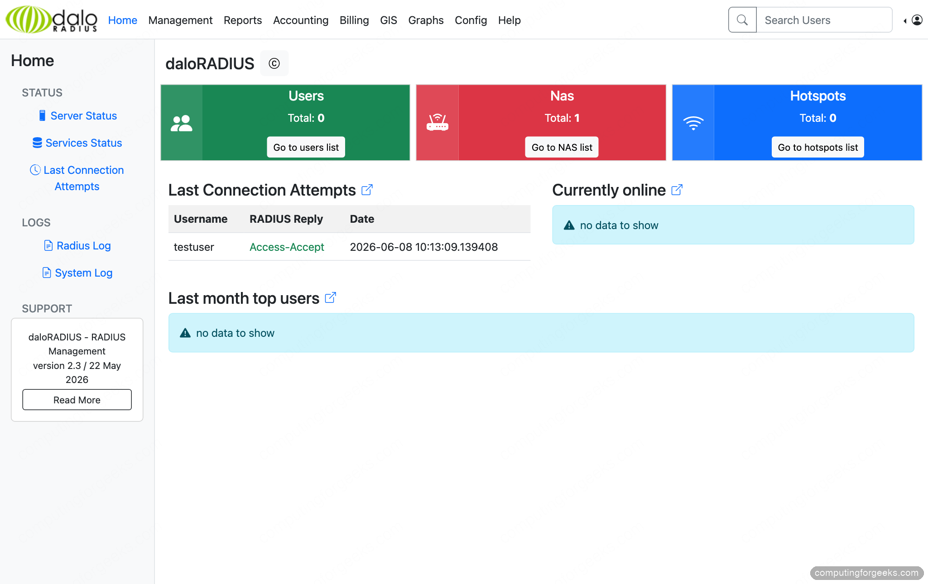Open Currently online external link icon
Viewport: 928px width, 584px height.
(x=677, y=190)
